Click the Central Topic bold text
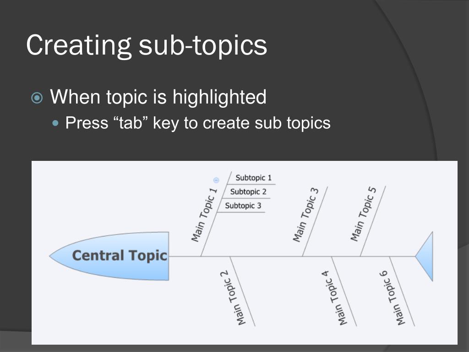The image size is (469, 352). 120,256
